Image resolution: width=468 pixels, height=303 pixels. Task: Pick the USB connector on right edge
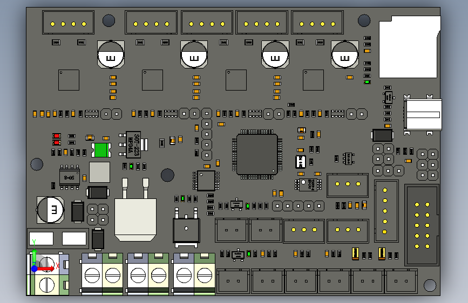[x=423, y=114]
